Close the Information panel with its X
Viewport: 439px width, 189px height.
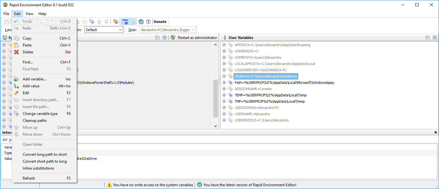tap(436, 132)
